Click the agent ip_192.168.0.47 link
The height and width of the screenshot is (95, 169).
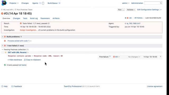pos(133,23)
